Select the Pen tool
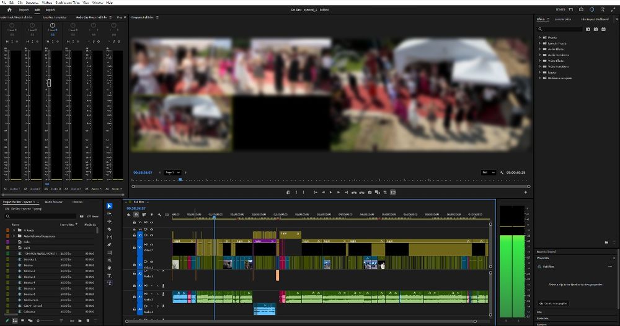This screenshot has height=326, width=620. point(110,245)
